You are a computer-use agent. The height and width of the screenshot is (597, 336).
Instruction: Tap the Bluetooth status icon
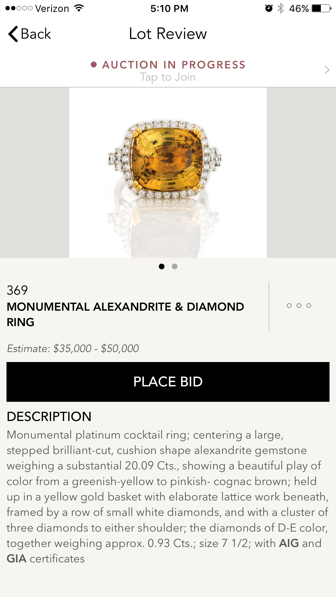(x=281, y=8)
